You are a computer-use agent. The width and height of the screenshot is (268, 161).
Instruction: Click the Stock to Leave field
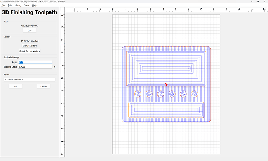pos(35,67)
